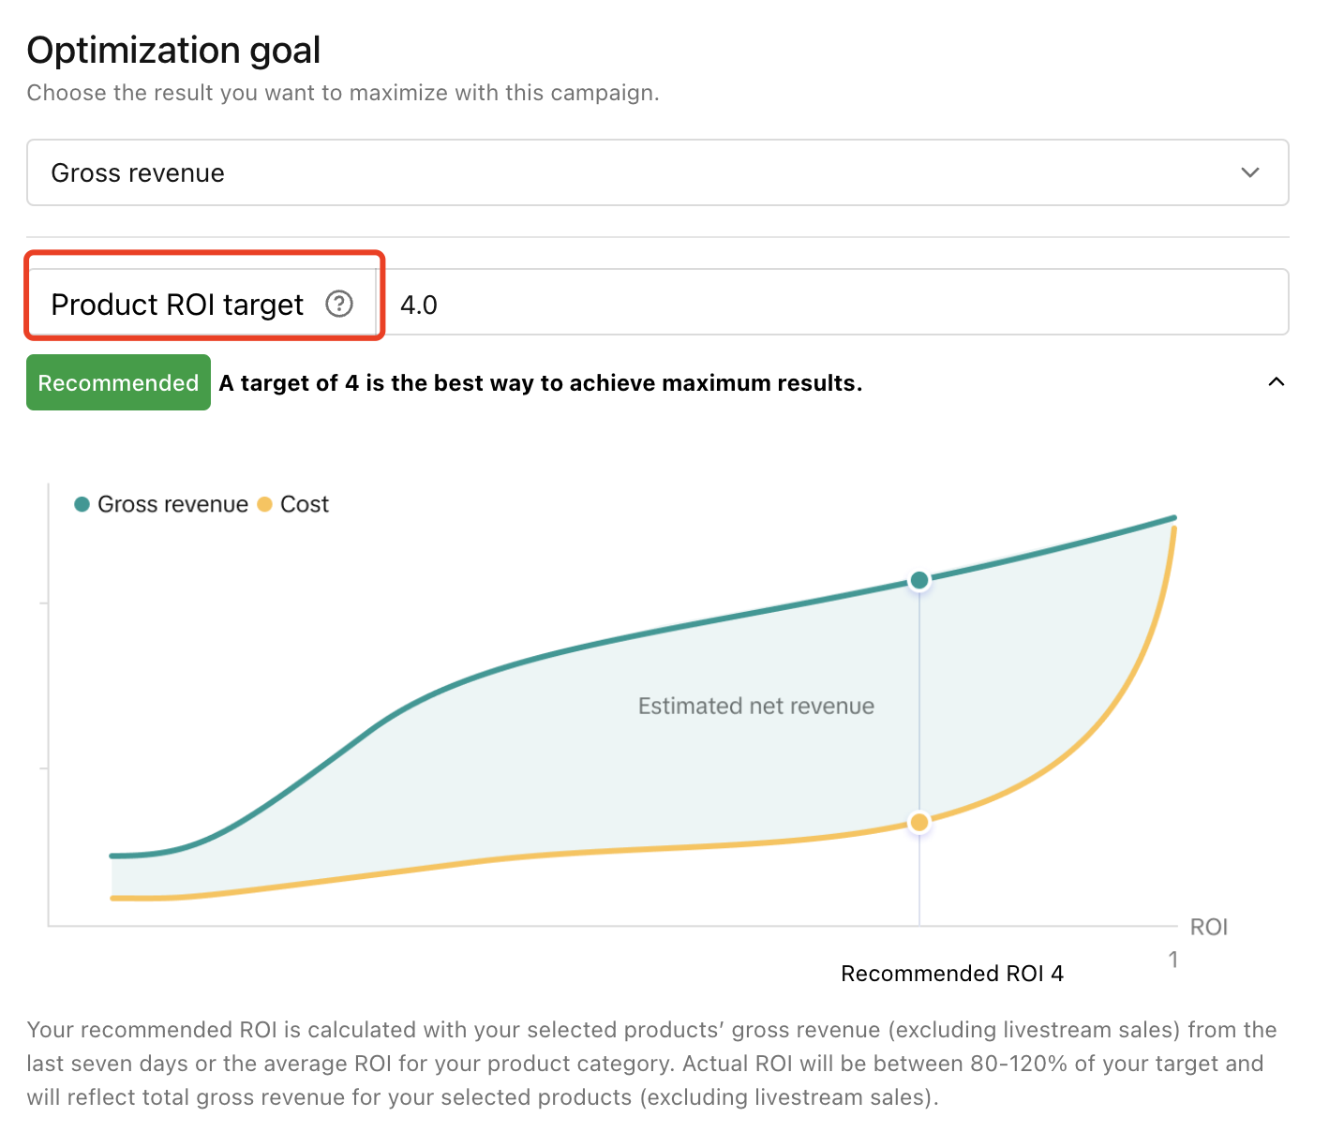
Task: Collapse the recommendation chart with the up chevron
Action: tap(1276, 382)
